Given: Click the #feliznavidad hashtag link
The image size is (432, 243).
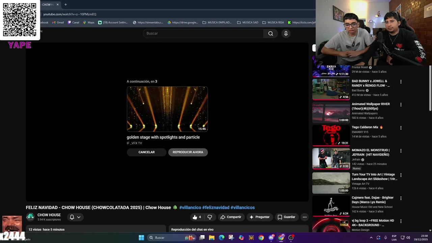Looking at the screenshot, I should tap(216, 208).
